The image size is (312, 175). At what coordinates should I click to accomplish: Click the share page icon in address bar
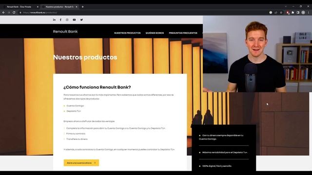point(276,13)
